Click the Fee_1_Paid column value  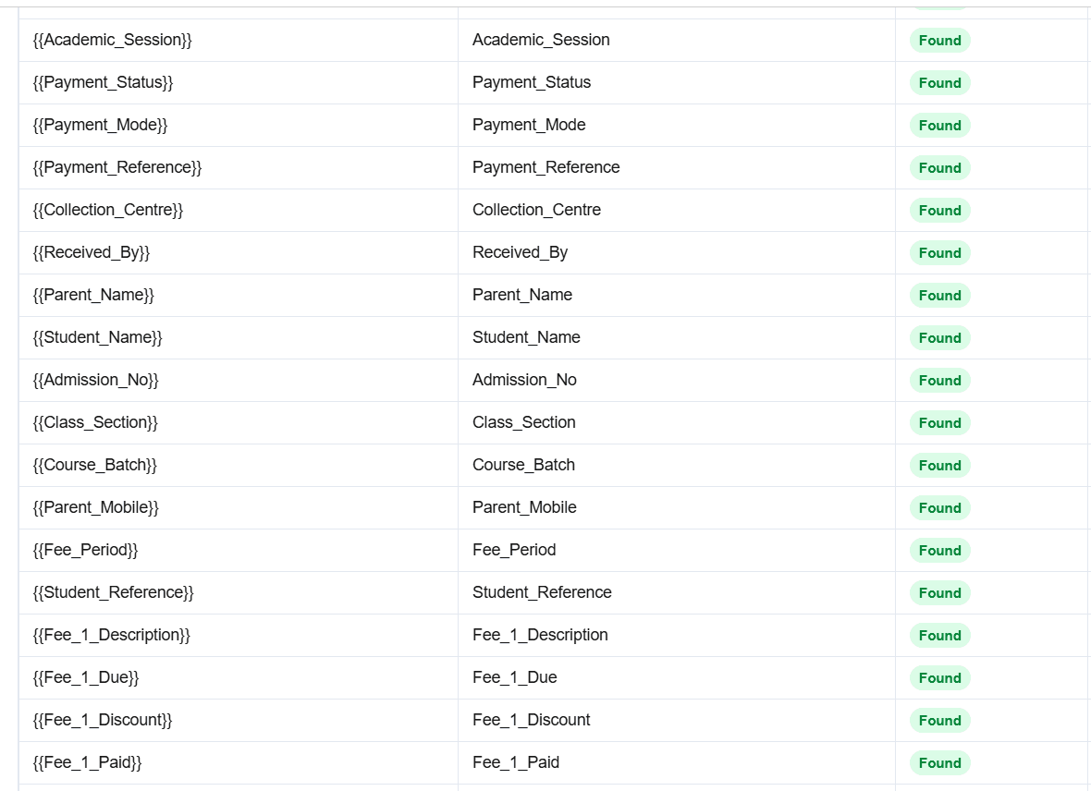(516, 761)
